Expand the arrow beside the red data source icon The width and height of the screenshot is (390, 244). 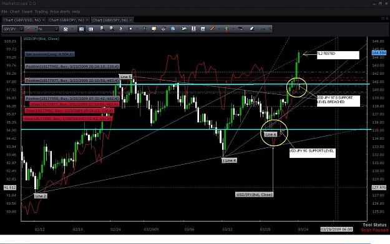[x=35, y=29]
